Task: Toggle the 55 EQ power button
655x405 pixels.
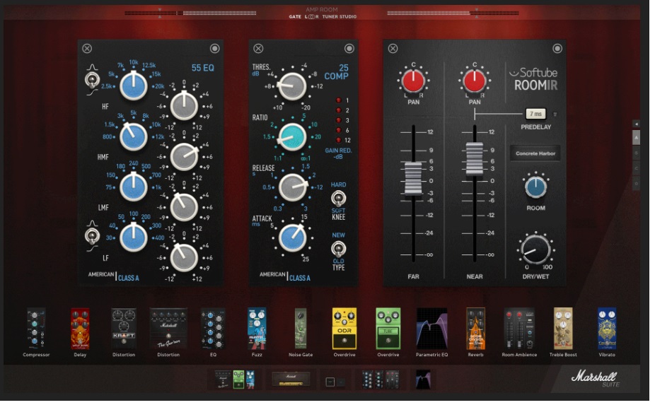Action: click(x=215, y=49)
